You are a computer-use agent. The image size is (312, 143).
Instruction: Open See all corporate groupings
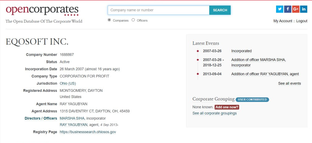(x=214, y=113)
